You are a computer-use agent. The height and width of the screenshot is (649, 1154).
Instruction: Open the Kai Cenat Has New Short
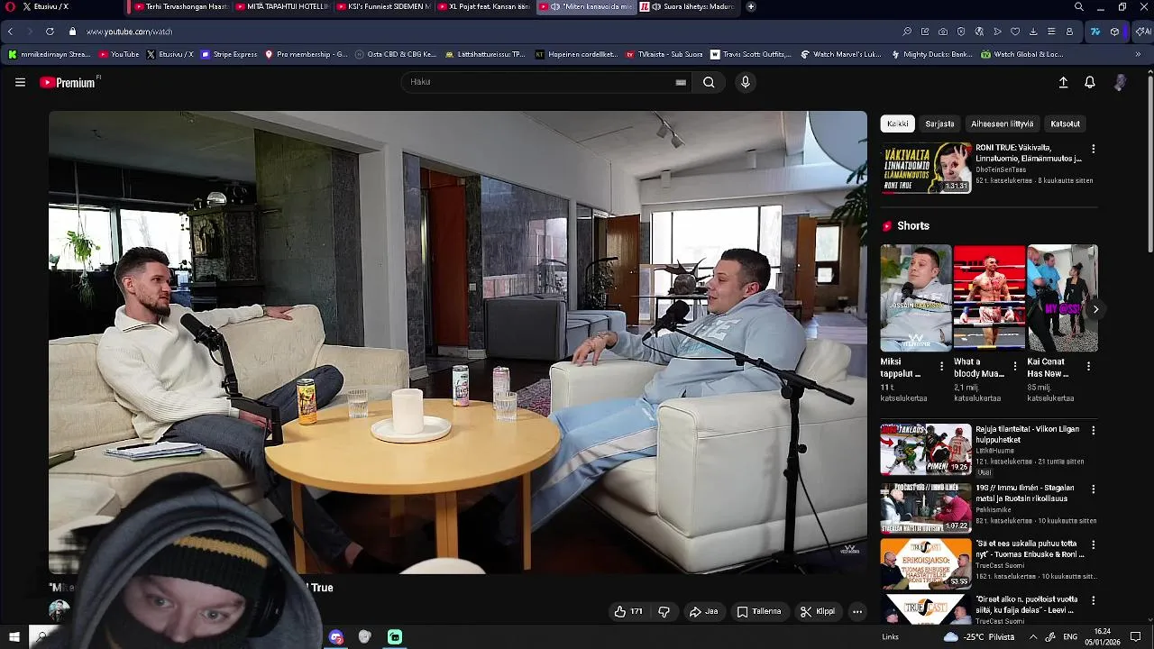(x=1062, y=298)
